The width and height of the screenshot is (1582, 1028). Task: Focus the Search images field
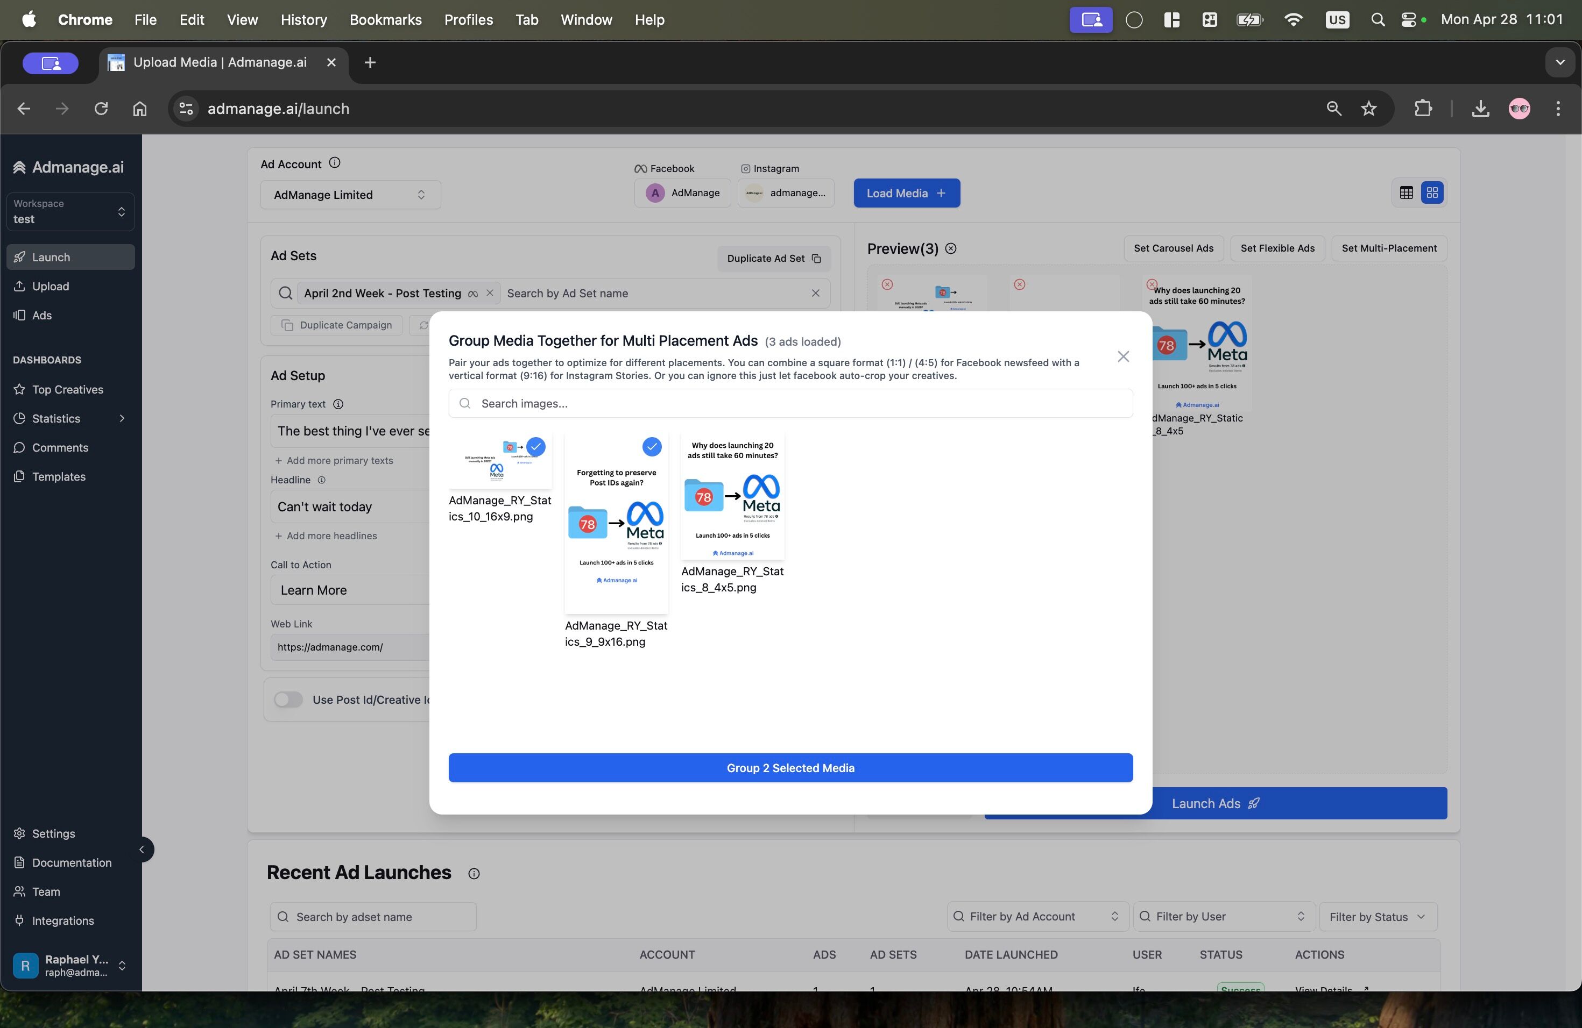click(790, 403)
